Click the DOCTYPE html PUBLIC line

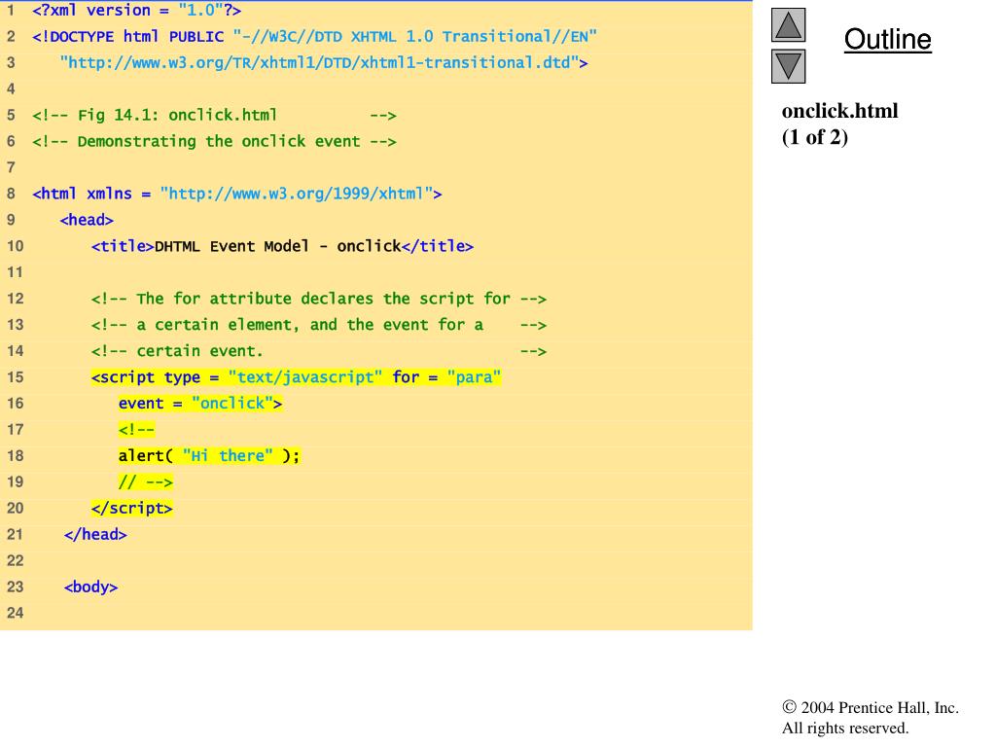click(314, 36)
